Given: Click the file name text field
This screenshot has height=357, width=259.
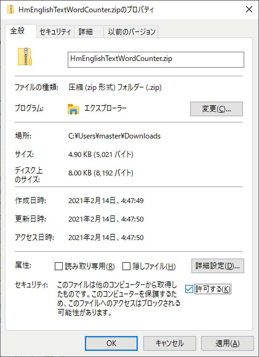Looking at the screenshot, I should point(156,59).
